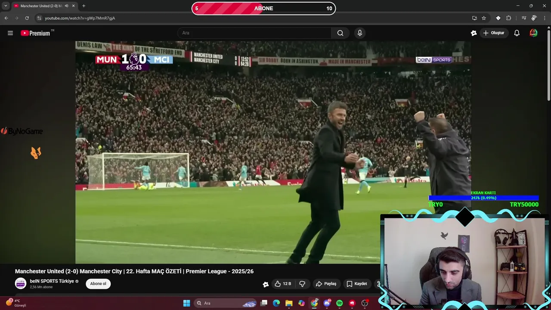
Task: Open the browser extensions puzzle icon
Action: [x=508, y=18]
